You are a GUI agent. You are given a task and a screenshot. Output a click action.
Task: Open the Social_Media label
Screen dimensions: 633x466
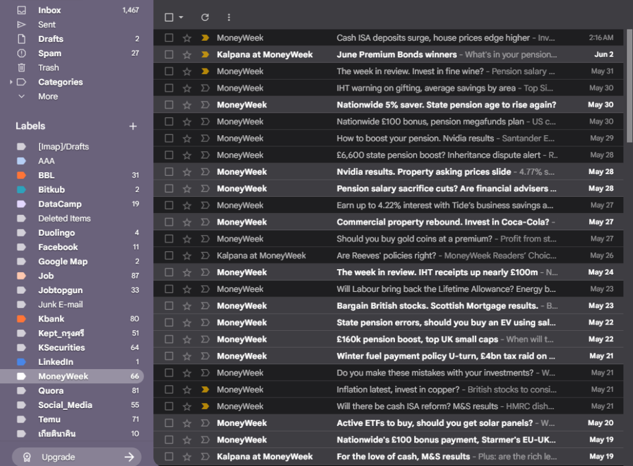72,405
